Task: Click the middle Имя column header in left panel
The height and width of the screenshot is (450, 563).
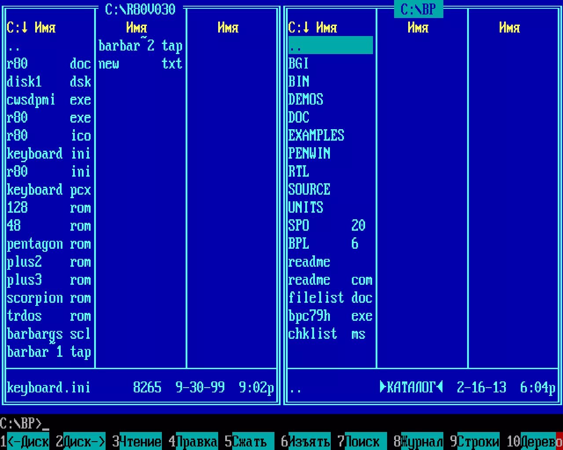Action: click(137, 28)
